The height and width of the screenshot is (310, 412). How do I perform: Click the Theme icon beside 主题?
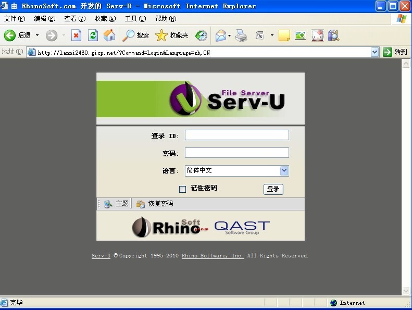pos(108,204)
